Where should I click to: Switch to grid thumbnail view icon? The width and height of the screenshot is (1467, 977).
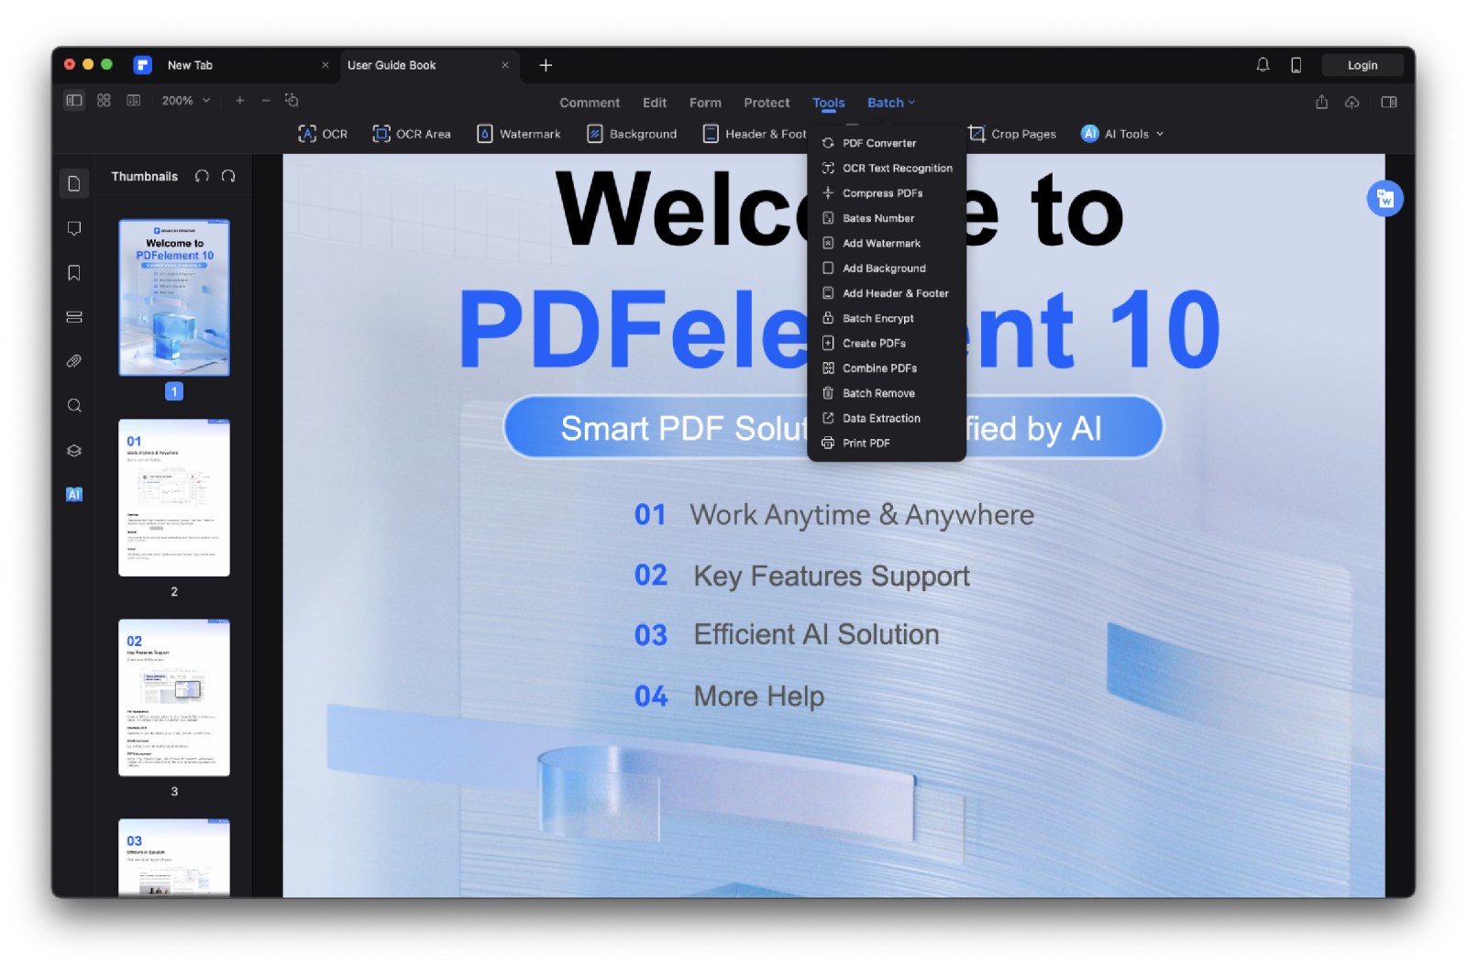click(104, 101)
